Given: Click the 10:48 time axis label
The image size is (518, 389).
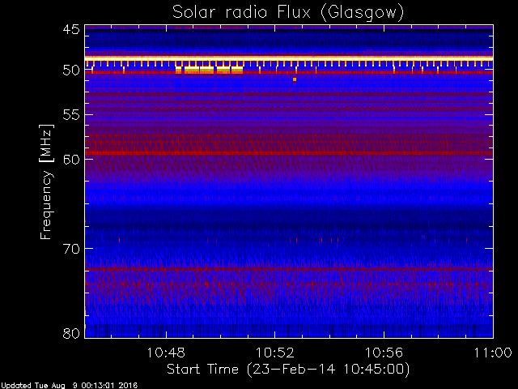Looking at the screenshot, I should tap(166, 353).
